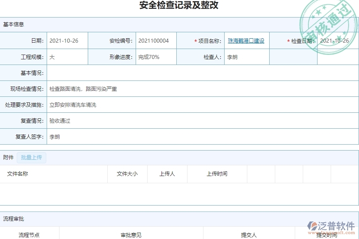359x239 pixels.
Task: Click the 附件 attachment section label
Action: [8, 157]
